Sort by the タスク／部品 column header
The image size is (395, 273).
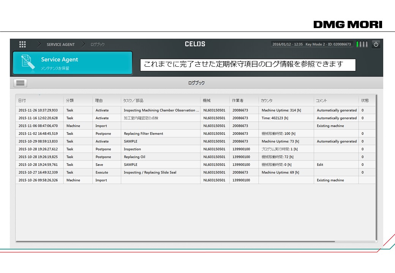(160, 100)
